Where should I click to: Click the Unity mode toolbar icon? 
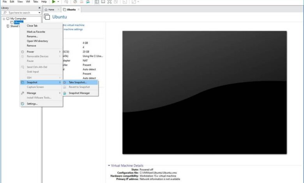116,2
